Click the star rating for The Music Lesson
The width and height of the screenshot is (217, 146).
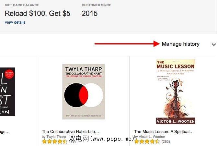tap(147, 141)
